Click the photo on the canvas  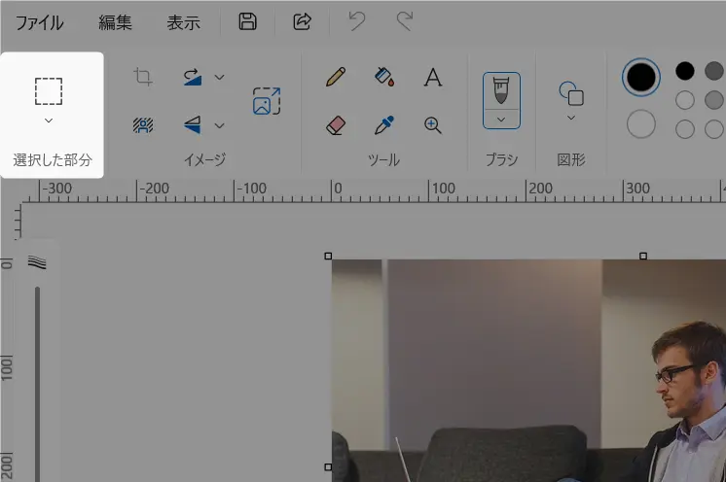pos(528,370)
